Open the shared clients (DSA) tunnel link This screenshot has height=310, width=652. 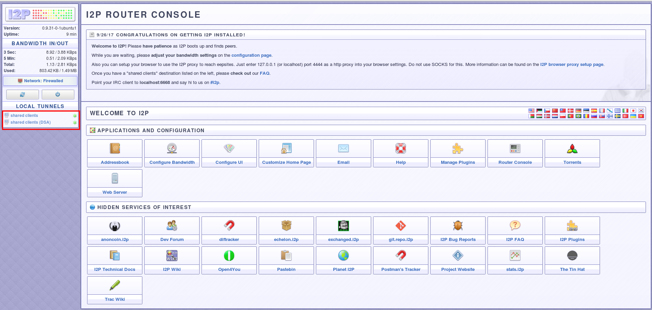[31, 122]
